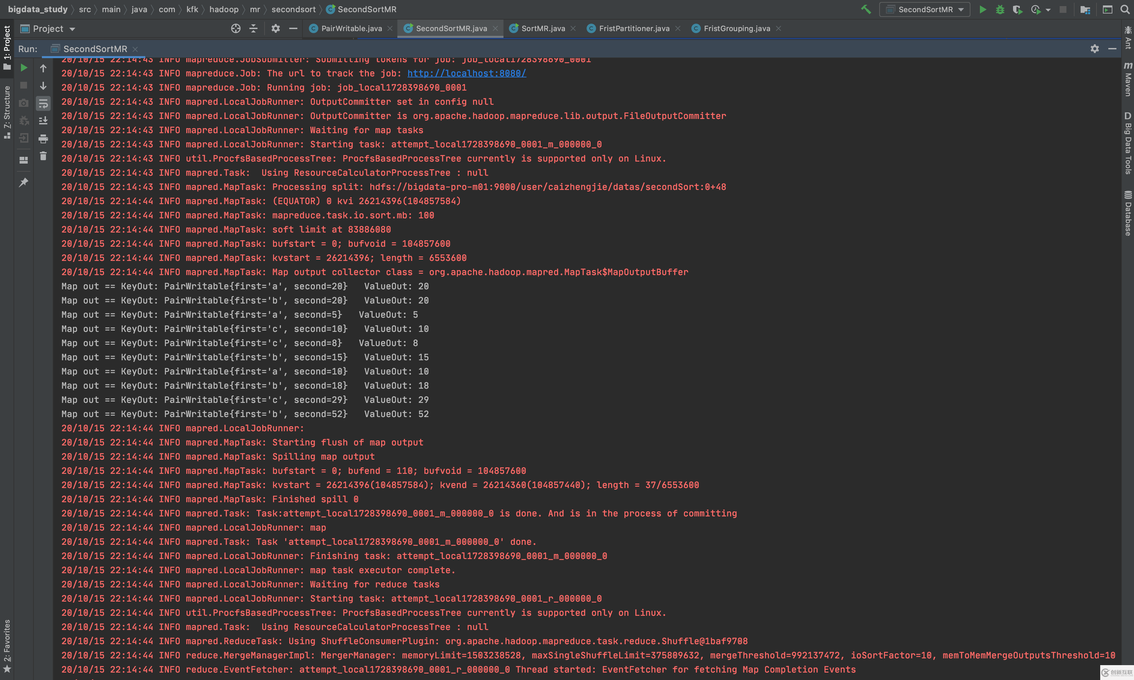
Task: Switch to the FristPartitioner.java editor tab
Action: tap(634, 28)
